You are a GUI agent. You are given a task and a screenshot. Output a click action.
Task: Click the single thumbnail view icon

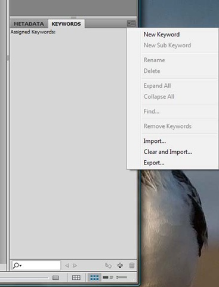55,277
